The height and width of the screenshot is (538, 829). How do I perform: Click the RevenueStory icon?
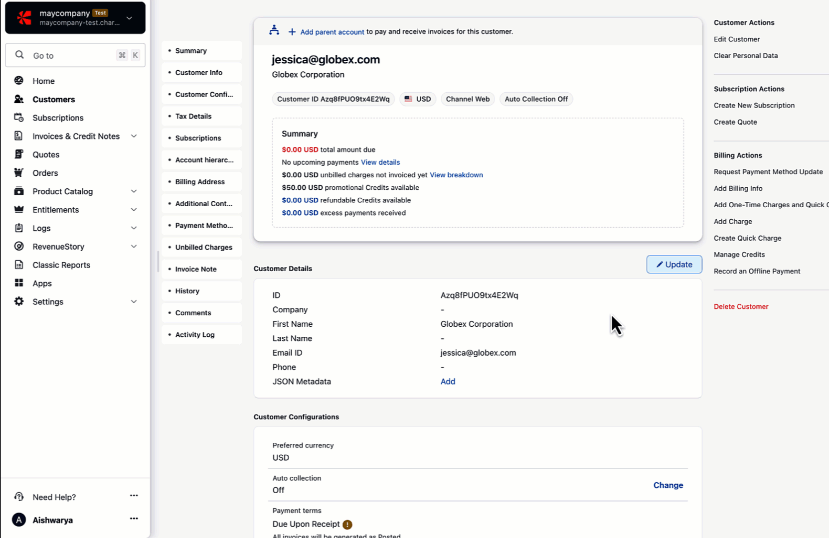(x=19, y=247)
